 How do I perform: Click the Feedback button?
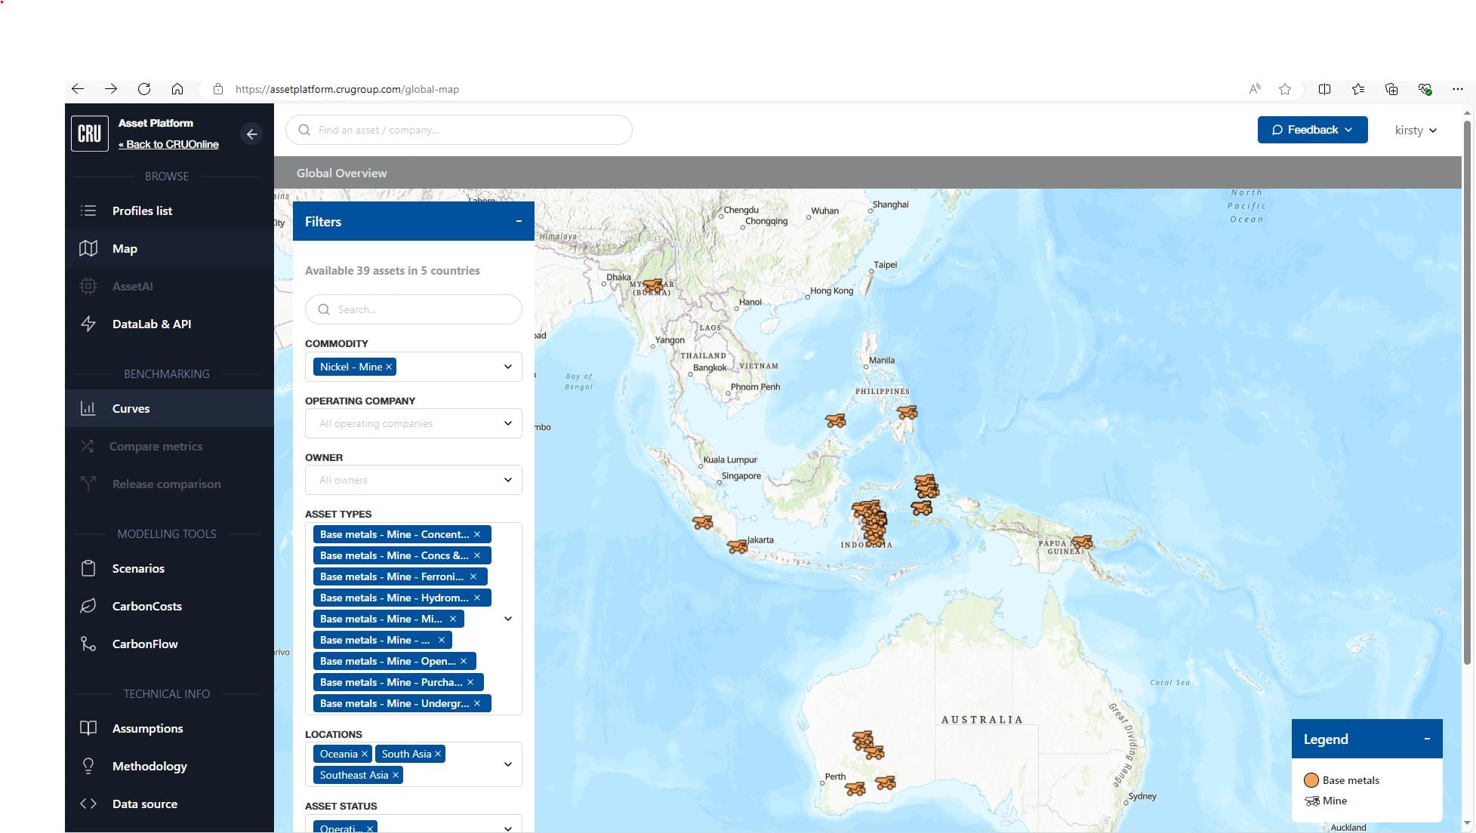(1312, 130)
